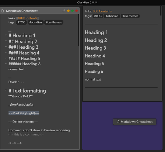This screenshot has height=152, width=165.
Task: Click 'Heading 6' in the preview pane
Action: [94, 71]
